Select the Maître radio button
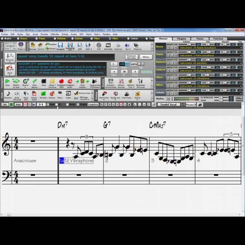This screenshot has width=245, height=245. click(2, 38)
